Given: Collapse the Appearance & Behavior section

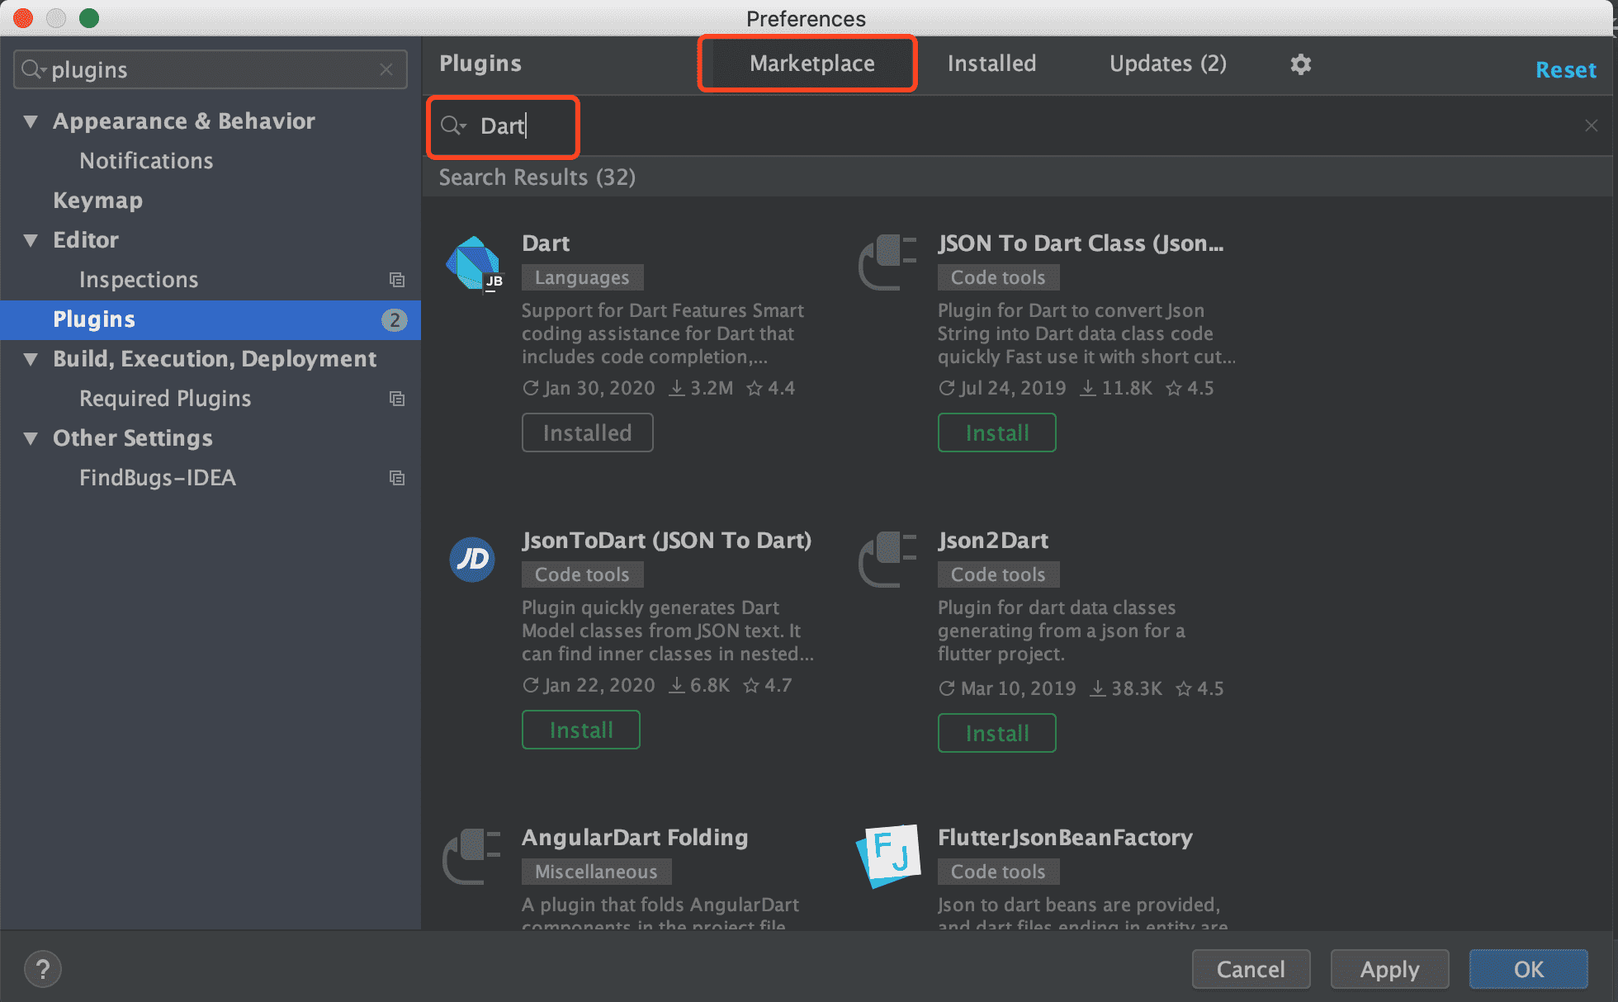Looking at the screenshot, I should [x=31, y=121].
